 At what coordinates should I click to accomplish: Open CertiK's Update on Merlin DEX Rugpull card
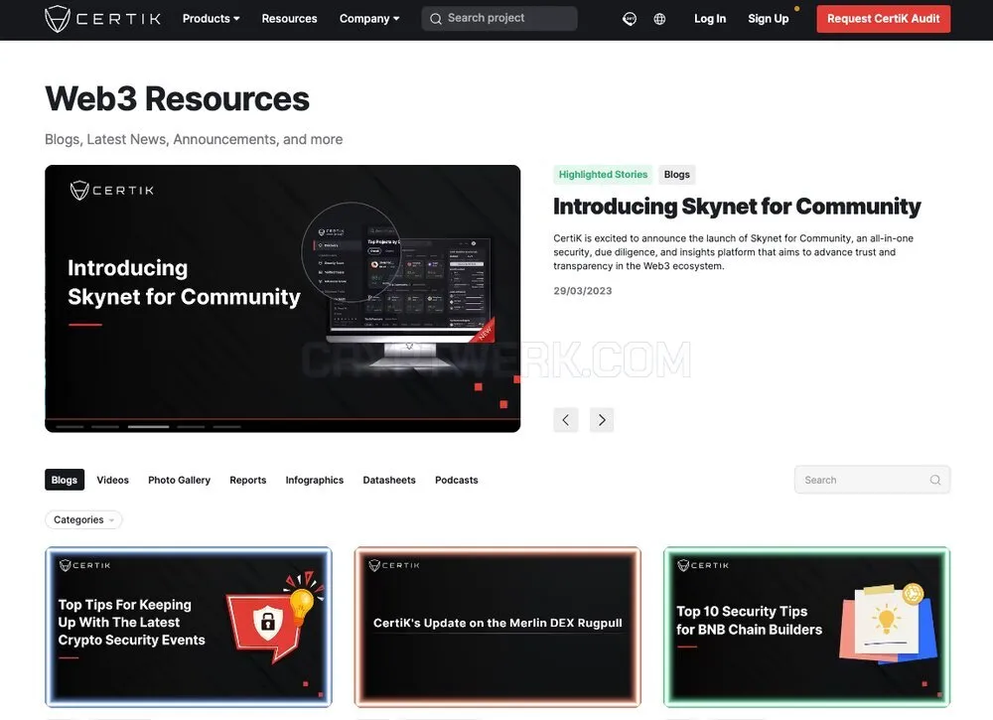(x=497, y=627)
